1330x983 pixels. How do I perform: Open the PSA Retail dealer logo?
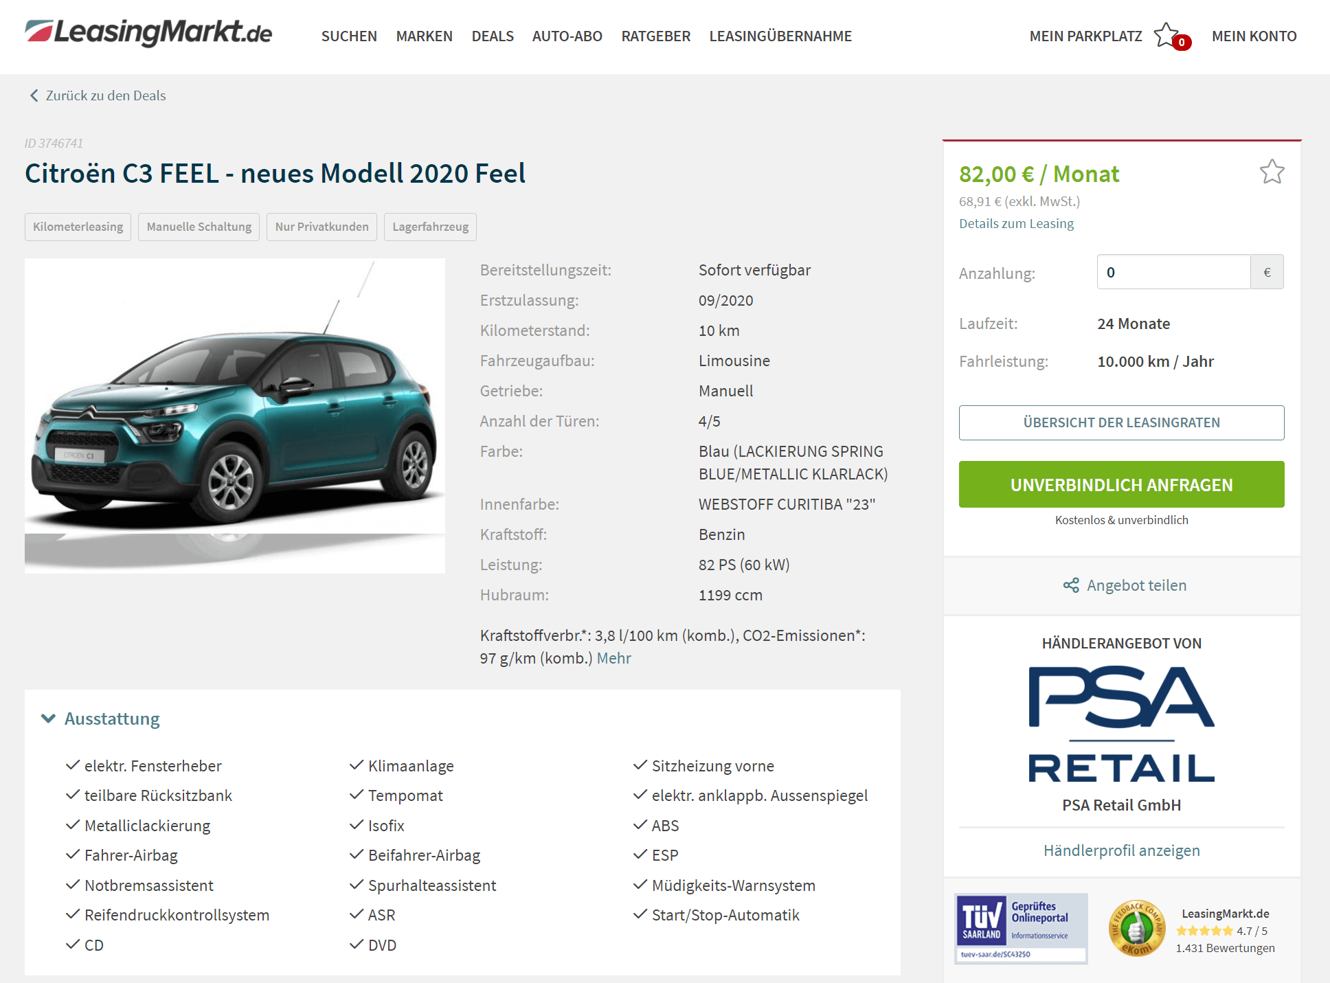[1121, 724]
